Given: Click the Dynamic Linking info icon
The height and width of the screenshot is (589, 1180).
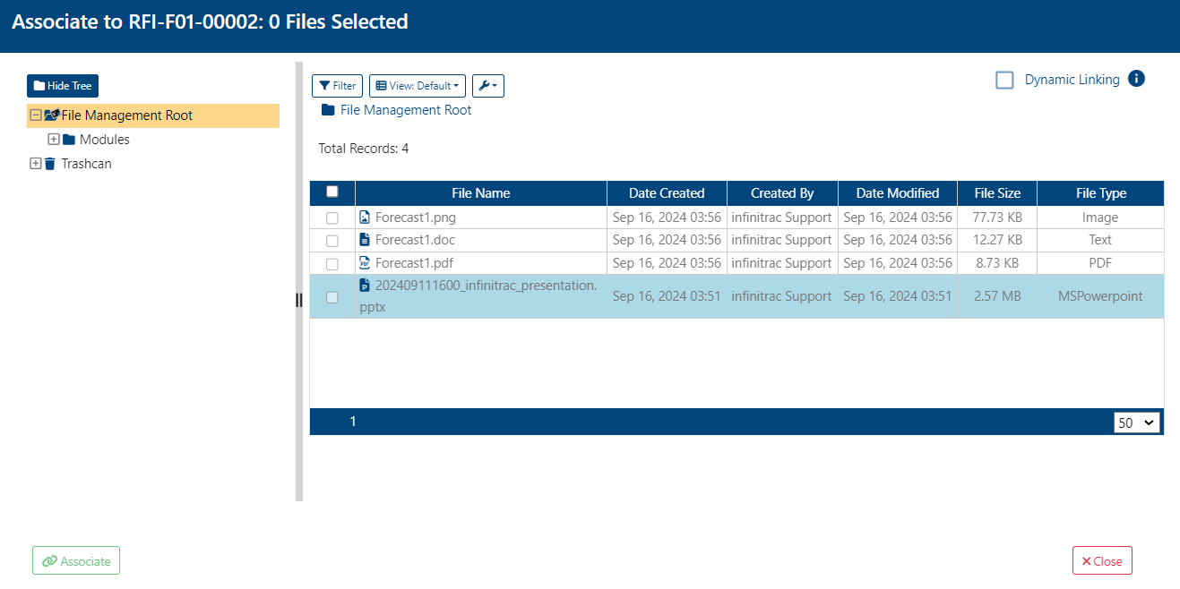Looking at the screenshot, I should click(x=1136, y=79).
